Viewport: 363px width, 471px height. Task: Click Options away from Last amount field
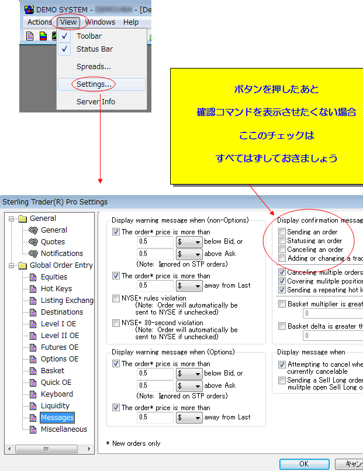155,417
